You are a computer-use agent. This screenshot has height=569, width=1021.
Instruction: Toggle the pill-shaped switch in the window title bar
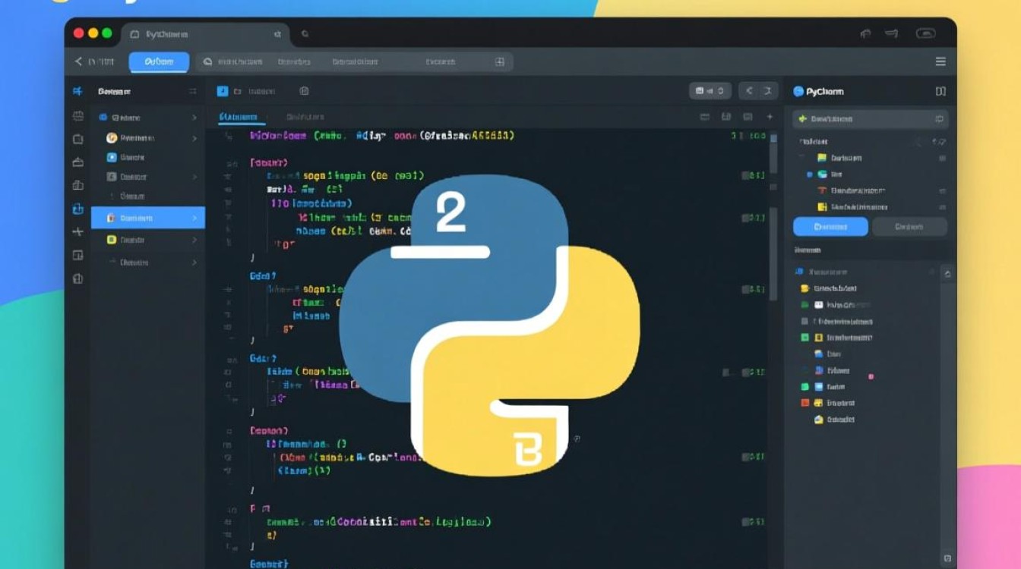(x=925, y=33)
